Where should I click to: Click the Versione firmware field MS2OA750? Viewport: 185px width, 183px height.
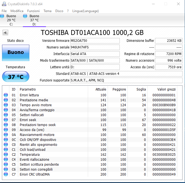click(95, 41)
